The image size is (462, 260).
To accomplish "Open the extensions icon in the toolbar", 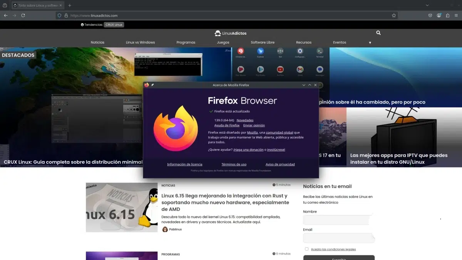I will (x=448, y=15).
